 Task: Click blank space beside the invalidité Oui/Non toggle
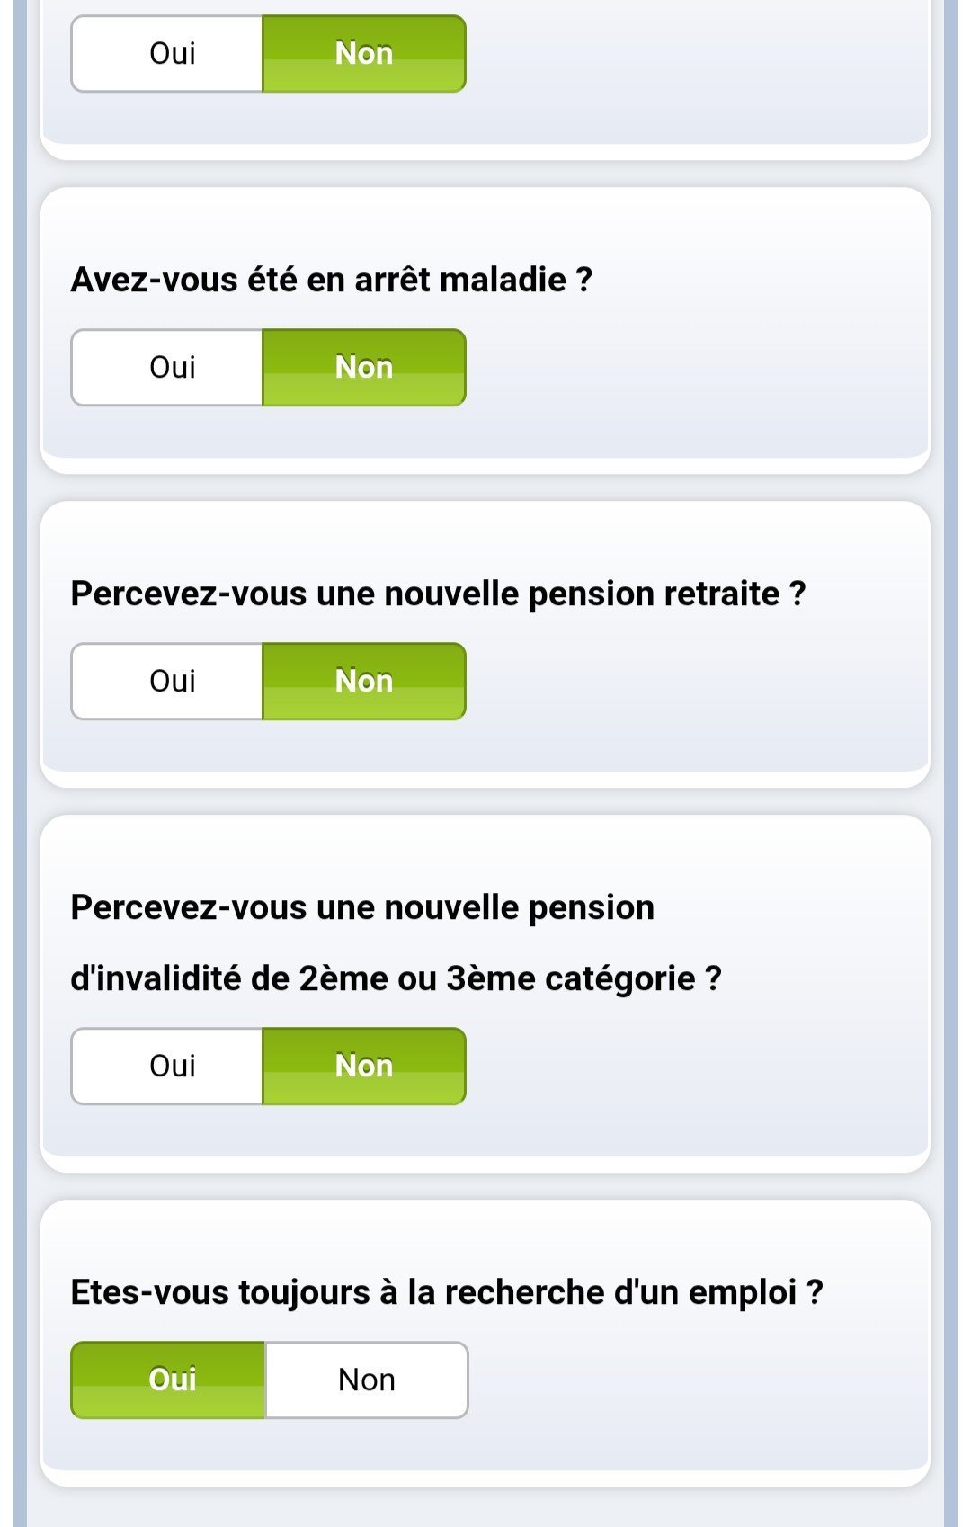tap(692, 1066)
